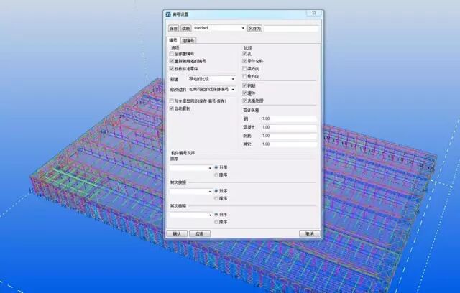
Task: Click the 其它 tolerance field
Action: click(289, 144)
